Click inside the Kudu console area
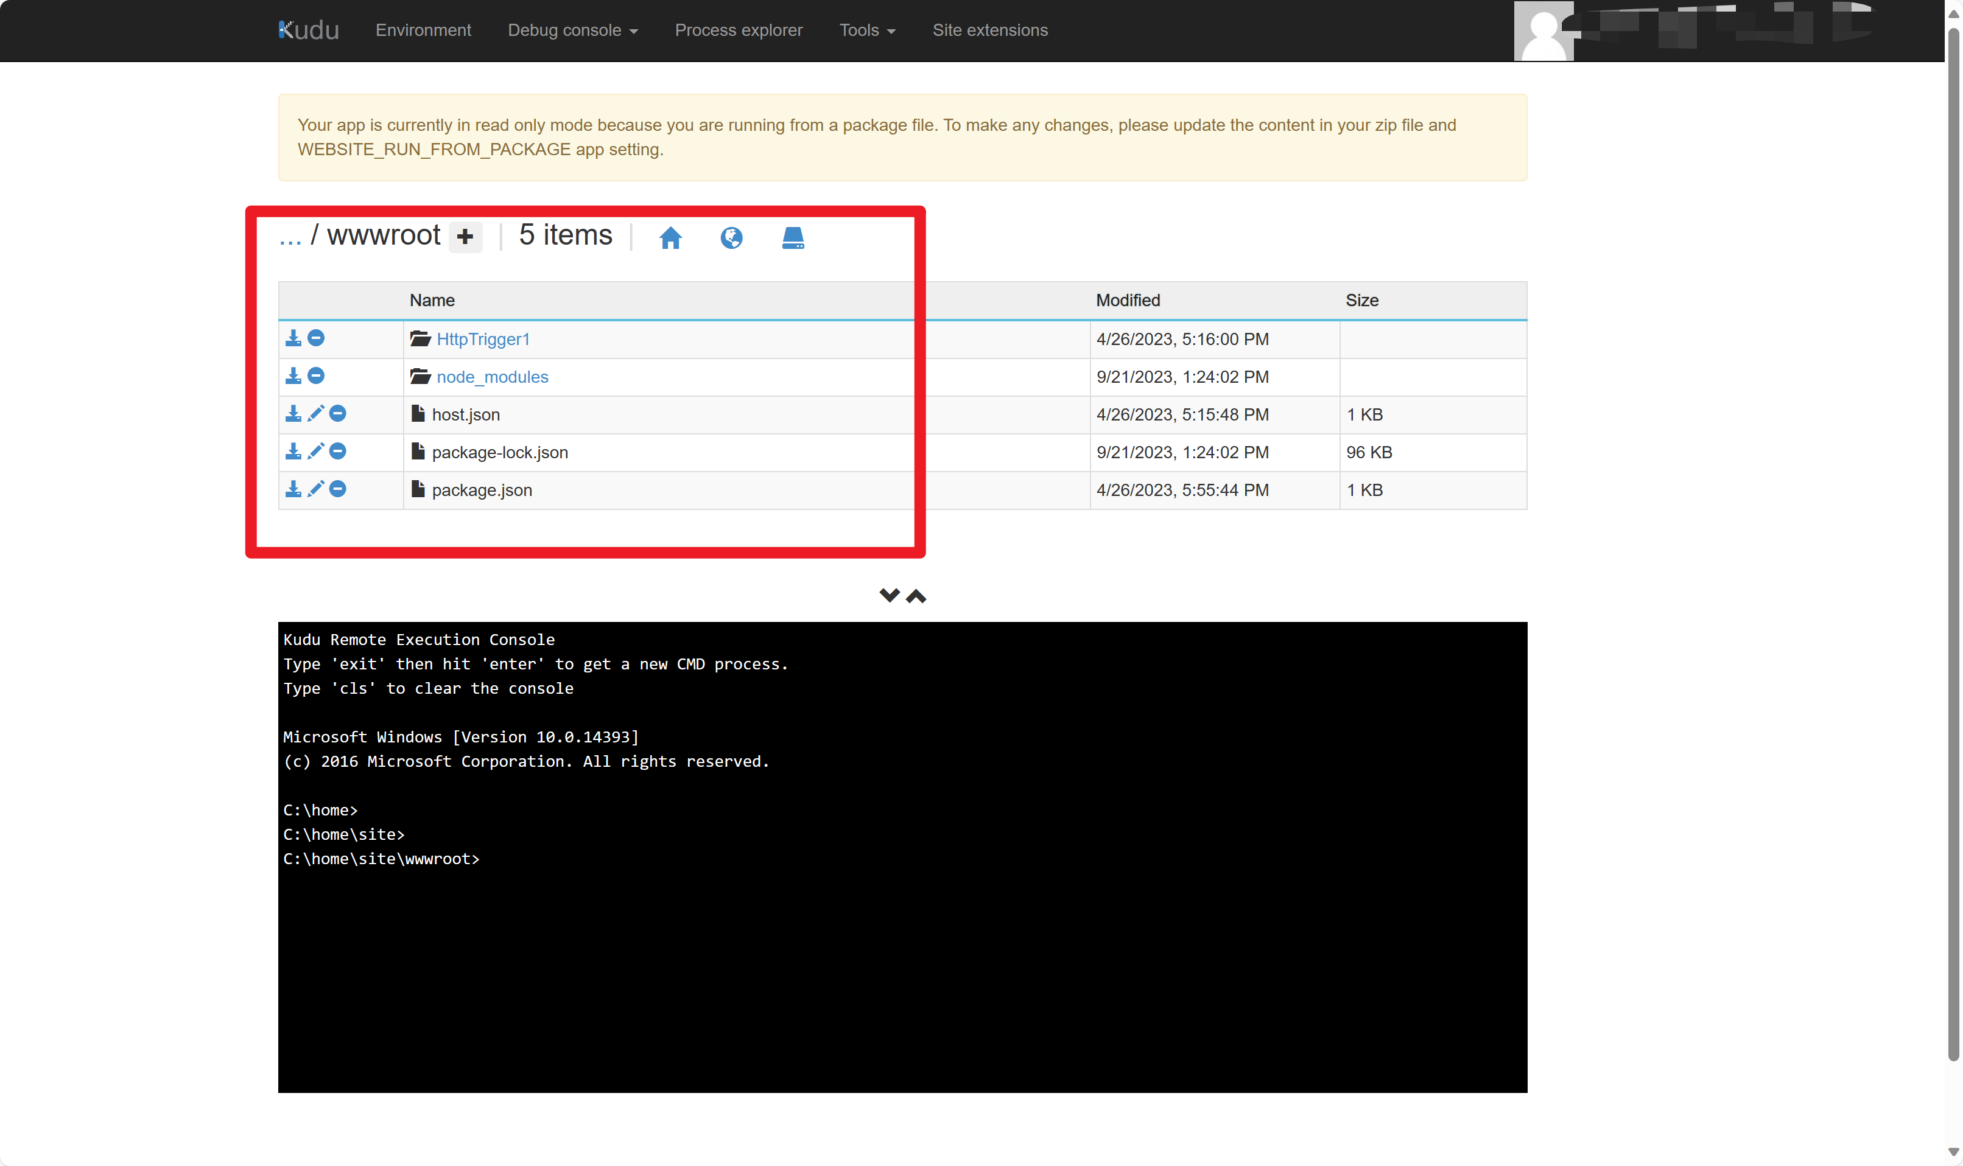The width and height of the screenshot is (1963, 1166). (902, 943)
